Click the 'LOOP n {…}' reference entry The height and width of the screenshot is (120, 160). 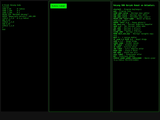pos(125,41)
